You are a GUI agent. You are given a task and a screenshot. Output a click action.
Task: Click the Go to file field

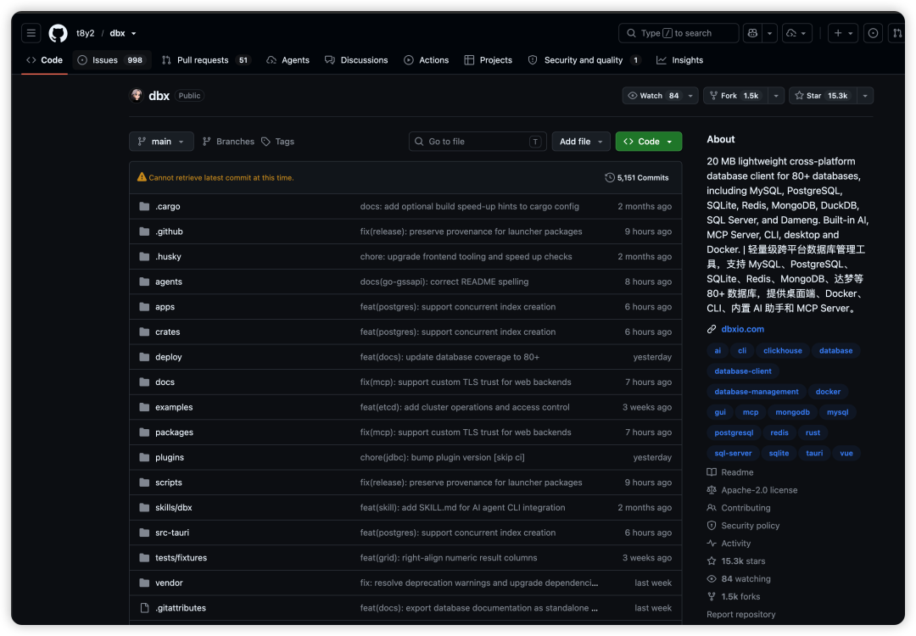click(x=478, y=142)
